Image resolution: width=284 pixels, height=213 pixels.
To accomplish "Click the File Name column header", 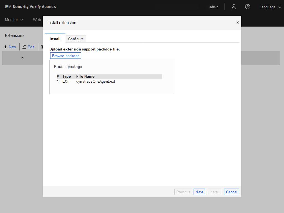I will pyautogui.click(x=85, y=77).
